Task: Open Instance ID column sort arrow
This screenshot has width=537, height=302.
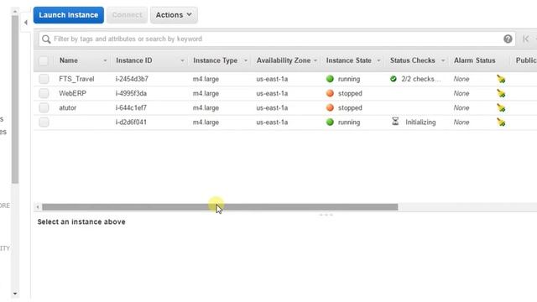Action: (183, 61)
